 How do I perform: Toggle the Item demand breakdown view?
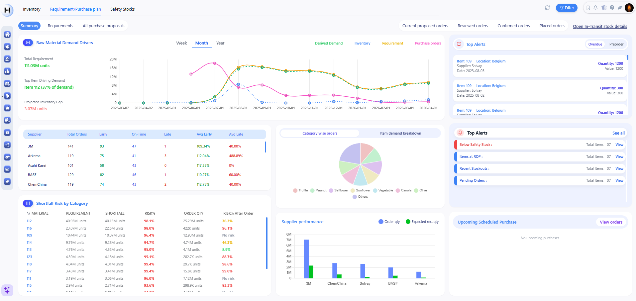(x=400, y=134)
